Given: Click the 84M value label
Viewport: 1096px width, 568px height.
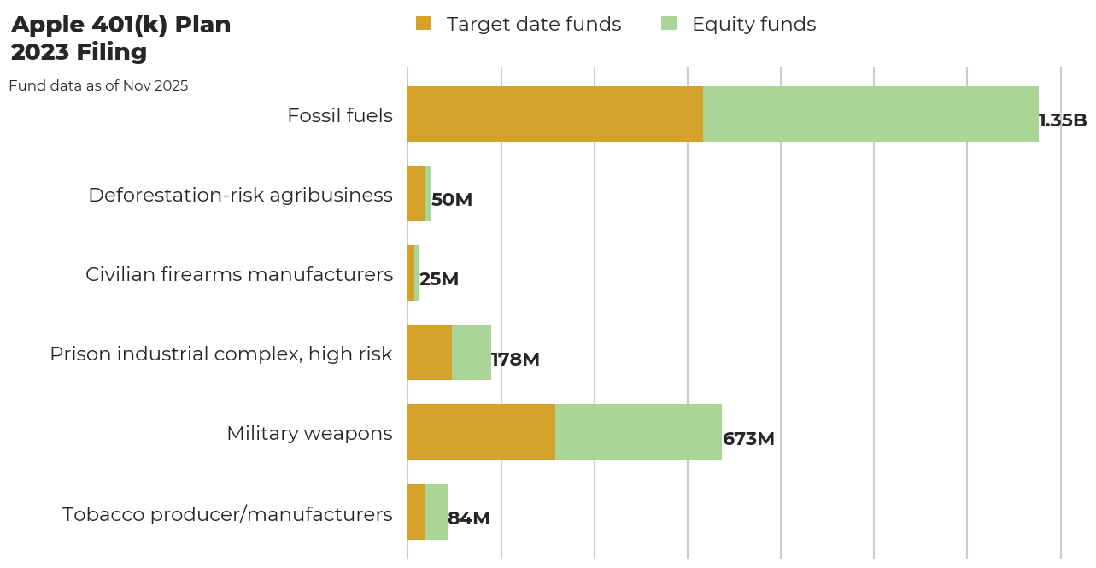Looking at the screenshot, I should (471, 518).
